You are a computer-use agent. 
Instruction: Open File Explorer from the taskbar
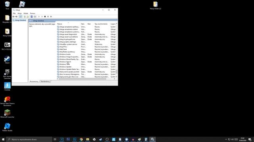coord(88,139)
